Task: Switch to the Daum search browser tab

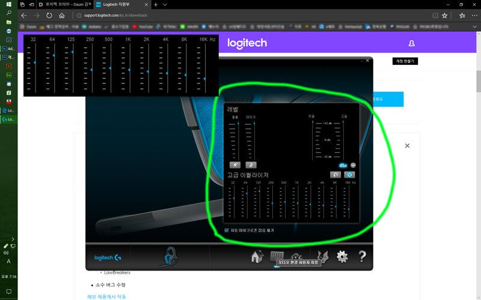Action: point(64,5)
